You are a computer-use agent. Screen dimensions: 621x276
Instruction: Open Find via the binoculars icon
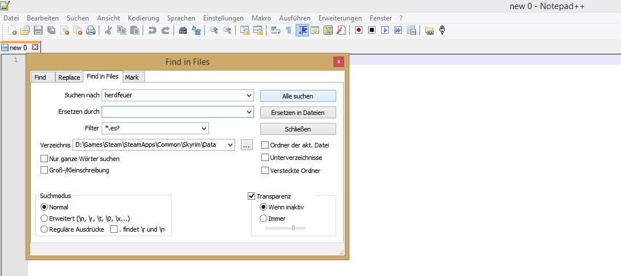(183, 31)
